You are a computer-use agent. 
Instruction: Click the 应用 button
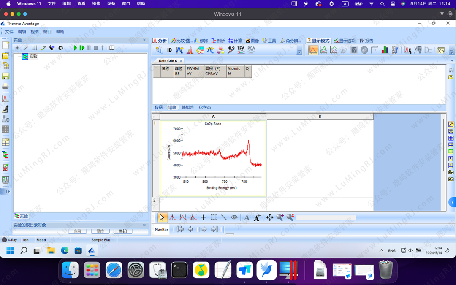coord(77,231)
